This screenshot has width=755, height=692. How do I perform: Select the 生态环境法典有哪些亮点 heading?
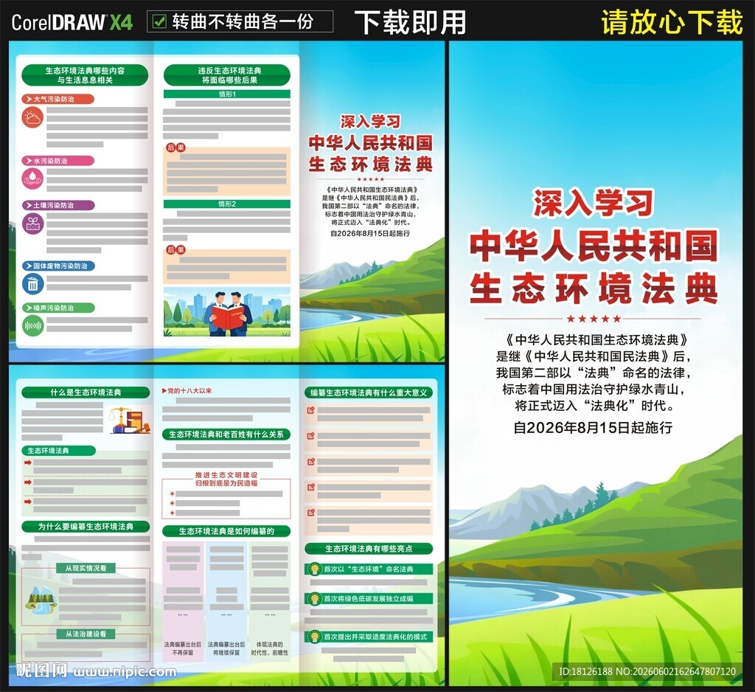pyautogui.click(x=369, y=548)
